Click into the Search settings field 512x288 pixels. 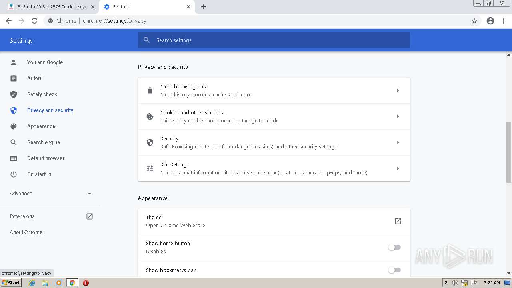(274, 40)
